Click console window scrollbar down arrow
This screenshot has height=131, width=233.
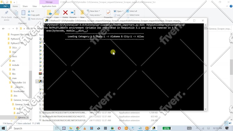pyautogui.click(x=205, y=109)
